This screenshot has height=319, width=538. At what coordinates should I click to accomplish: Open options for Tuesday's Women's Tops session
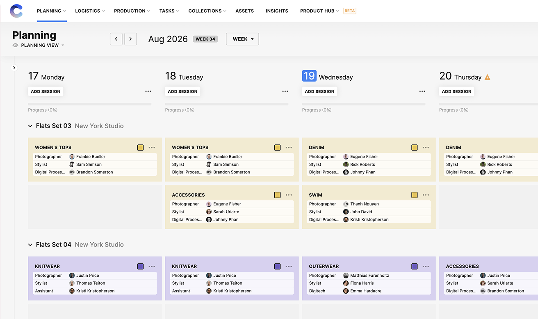289,148
